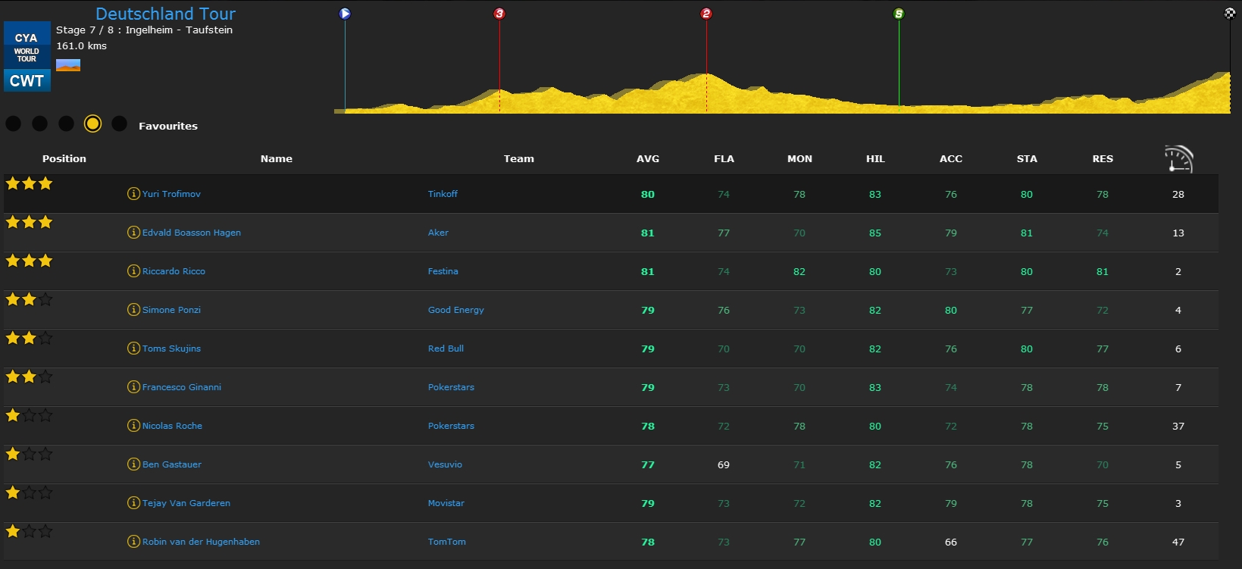Click the blue start marker on profile

[x=345, y=14]
